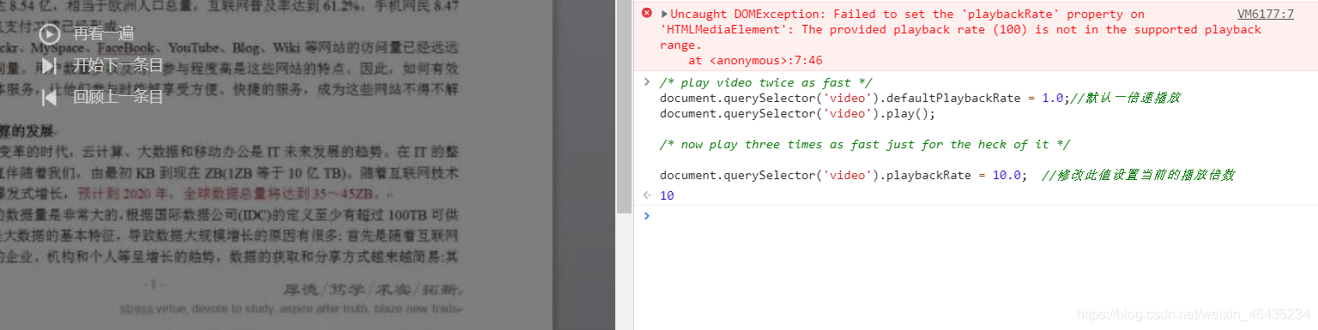Click the input chevron beside the executed code
Image resolution: width=1318 pixels, height=330 pixels.
click(647, 82)
